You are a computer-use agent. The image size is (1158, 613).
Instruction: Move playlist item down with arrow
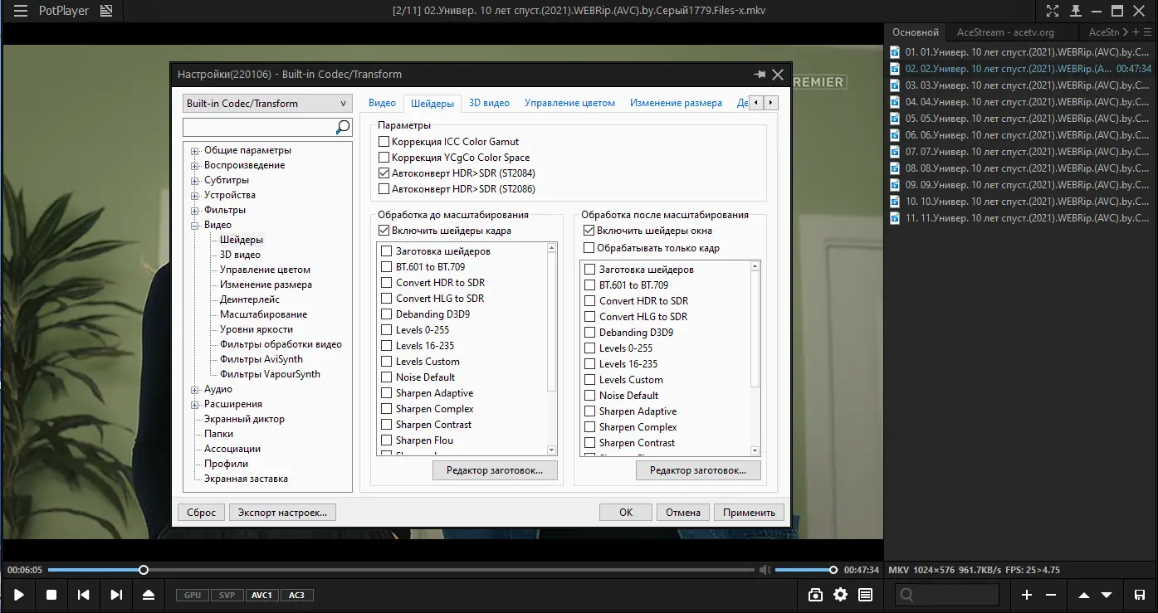tap(1107, 595)
